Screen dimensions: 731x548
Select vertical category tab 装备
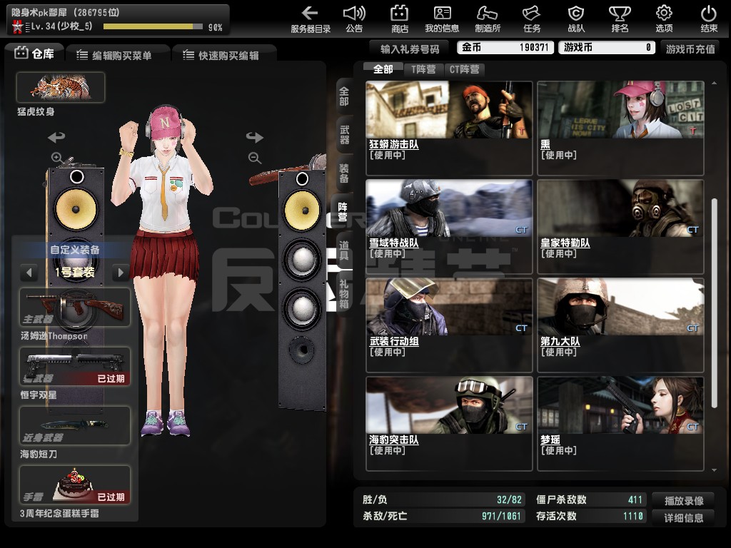click(x=344, y=173)
